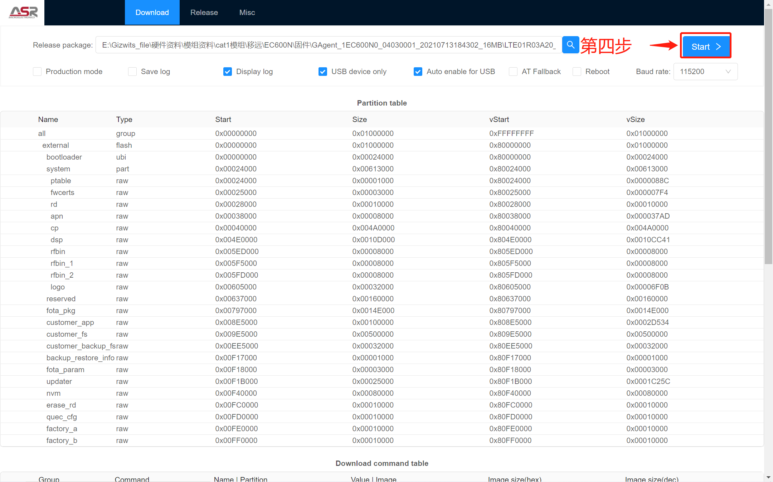Click the Start button to begin download
Viewport: 773px width, 482px height.
click(x=706, y=47)
